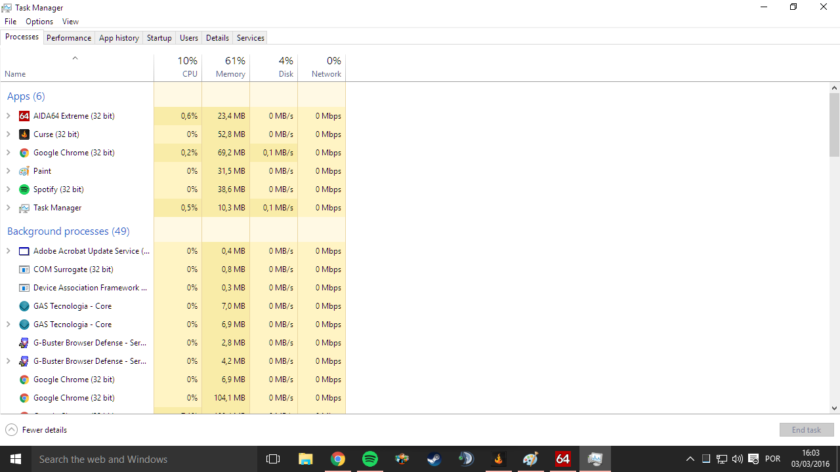Click the Spotify icon in the Apps list
840x472 pixels.
pyautogui.click(x=24, y=189)
